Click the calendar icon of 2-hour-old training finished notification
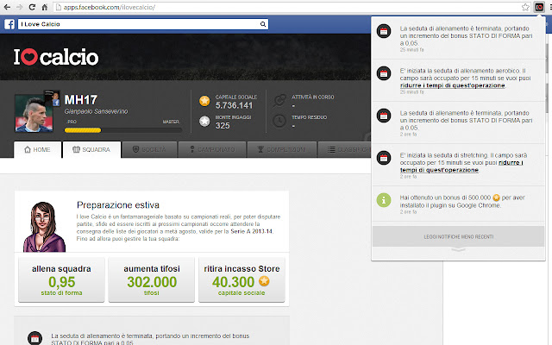Viewport: 552px width, 345px height. pyautogui.click(x=384, y=116)
